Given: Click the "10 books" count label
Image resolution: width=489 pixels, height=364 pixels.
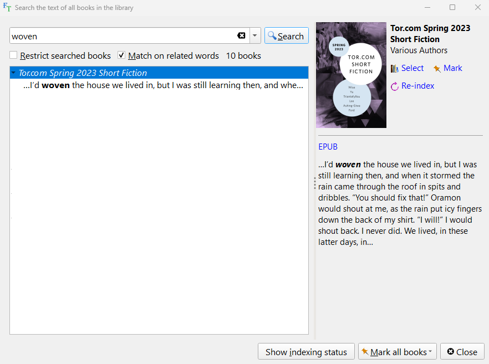Looking at the screenshot, I should pos(243,55).
